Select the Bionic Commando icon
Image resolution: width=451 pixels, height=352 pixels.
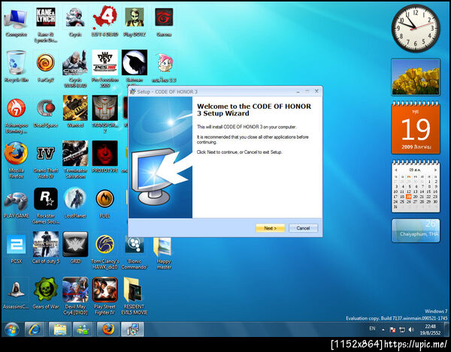click(x=135, y=253)
